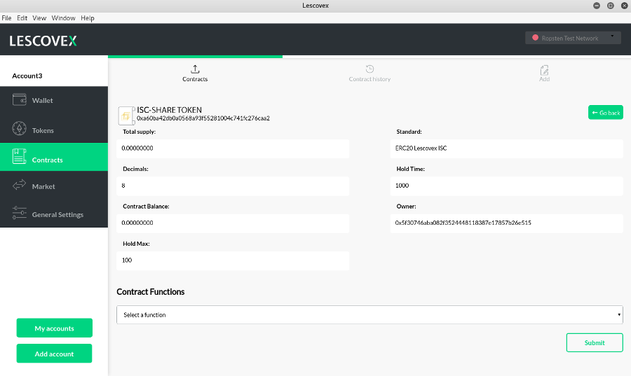
Task: Click the Contract history clock icon
Action: (369, 69)
